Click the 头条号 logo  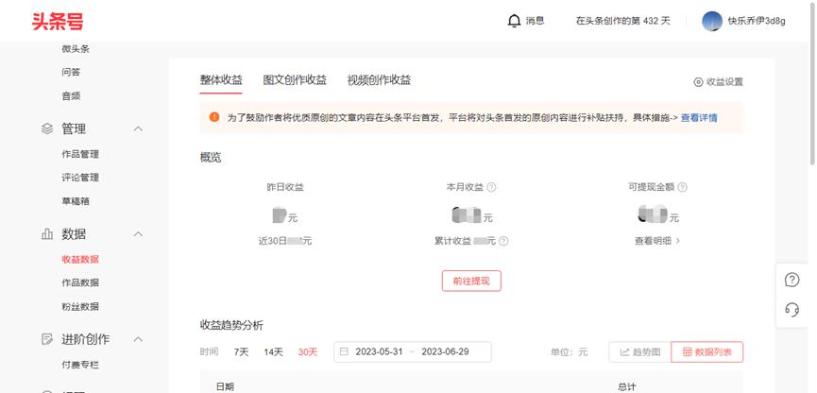58,22
